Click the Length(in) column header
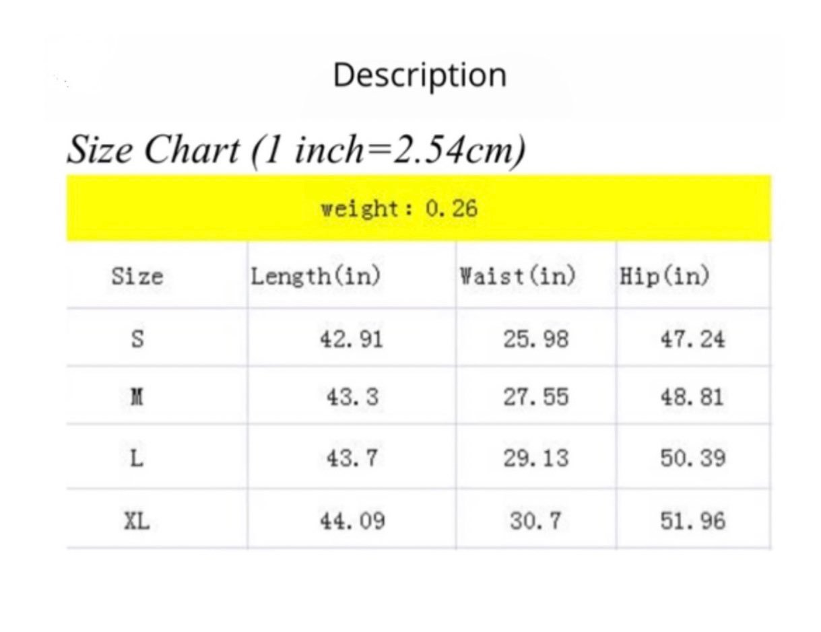821x632 pixels. [x=316, y=277]
